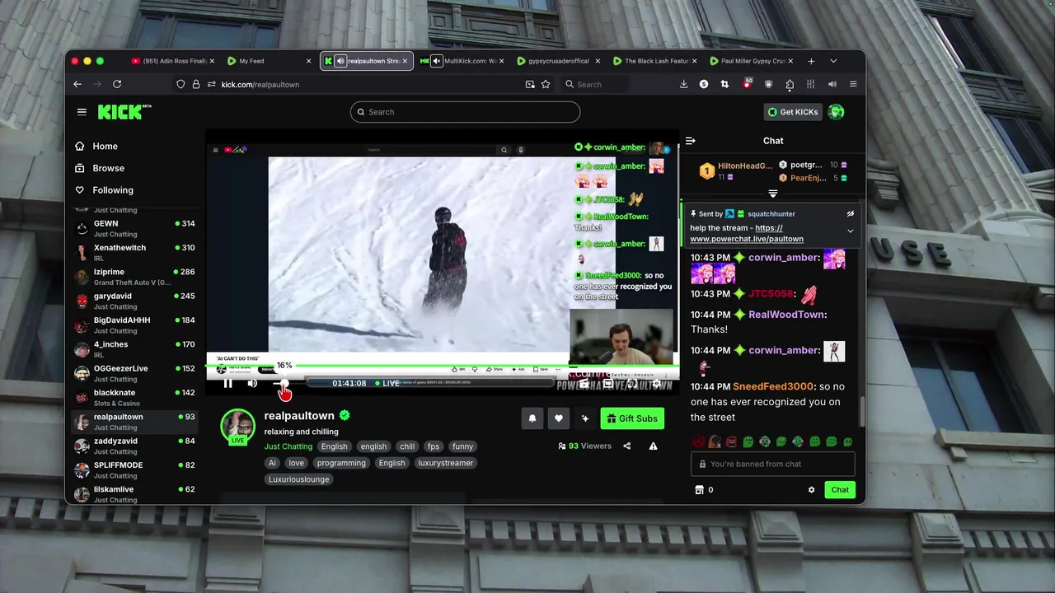
Task: Unmute the MultiKick tab audio icon
Action: coord(436,61)
